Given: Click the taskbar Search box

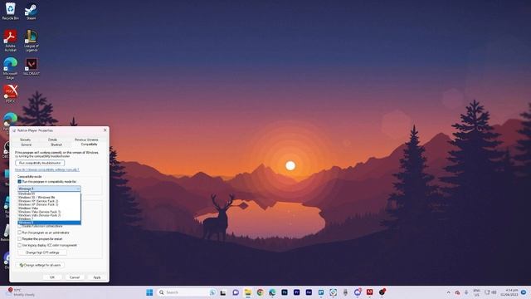Looking at the screenshot, I should coord(187,292).
